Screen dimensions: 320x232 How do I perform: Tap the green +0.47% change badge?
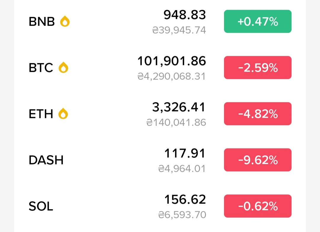[257, 21]
